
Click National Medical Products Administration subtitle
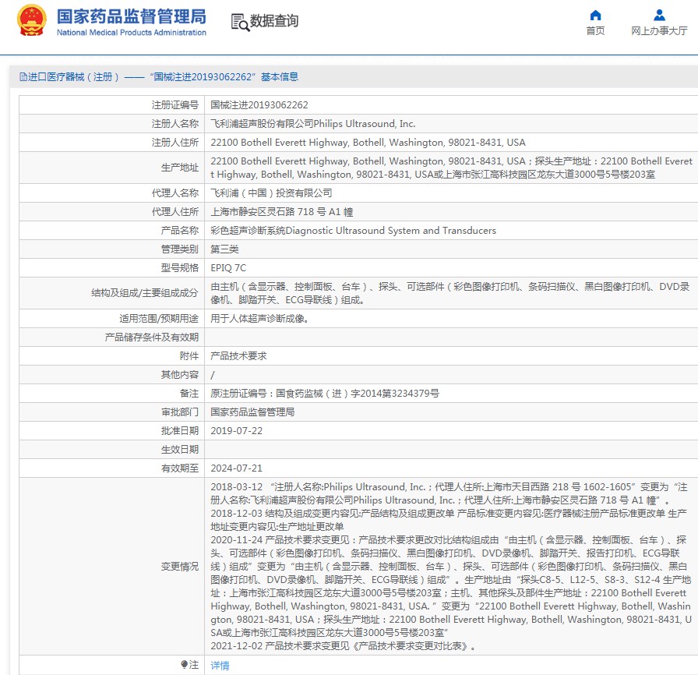(x=132, y=33)
